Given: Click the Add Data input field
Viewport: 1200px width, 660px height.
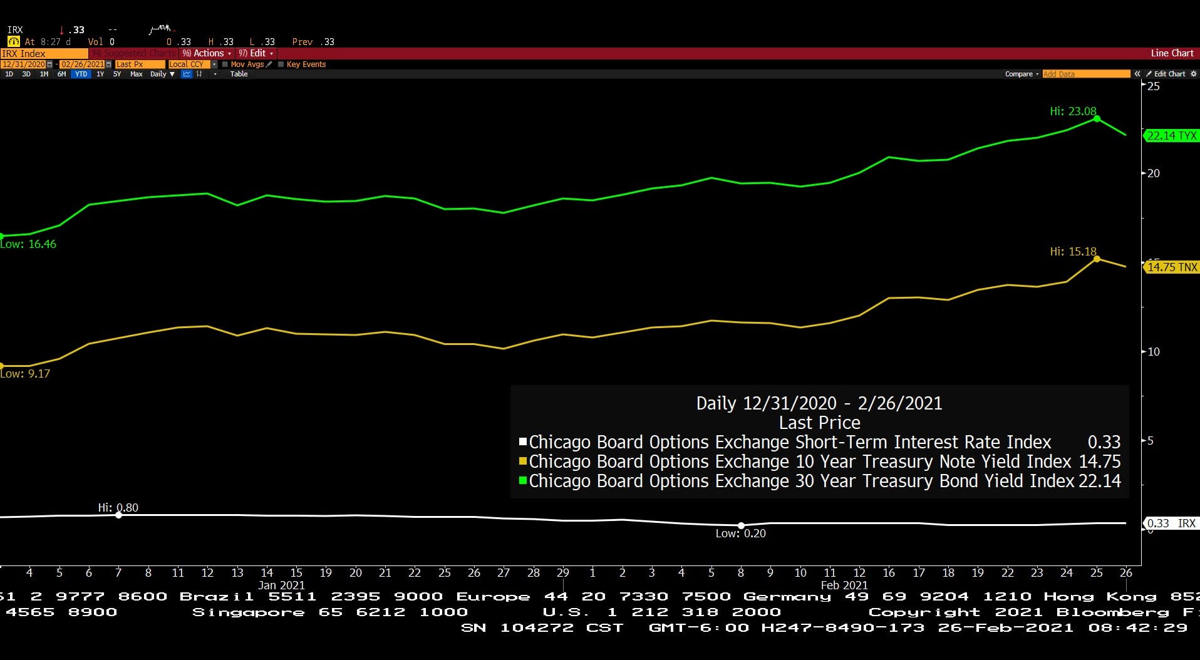Looking at the screenshot, I should pyautogui.click(x=1086, y=74).
